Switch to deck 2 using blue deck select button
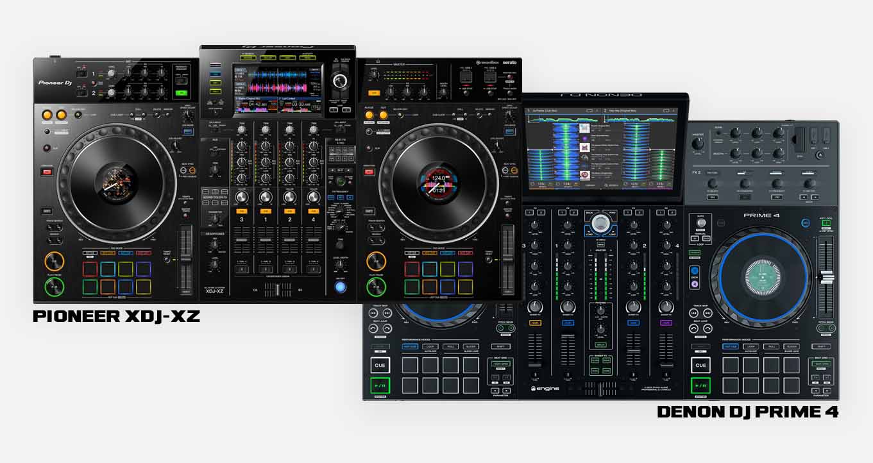873x463 pixels. (x=695, y=271)
